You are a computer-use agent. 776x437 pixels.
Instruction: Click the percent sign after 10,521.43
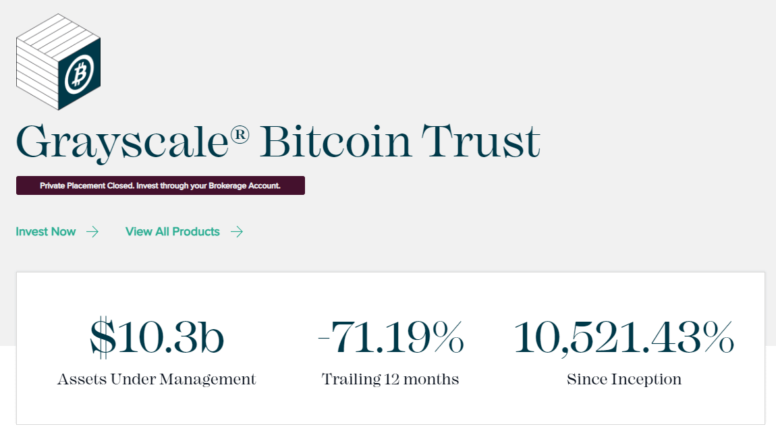point(717,338)
